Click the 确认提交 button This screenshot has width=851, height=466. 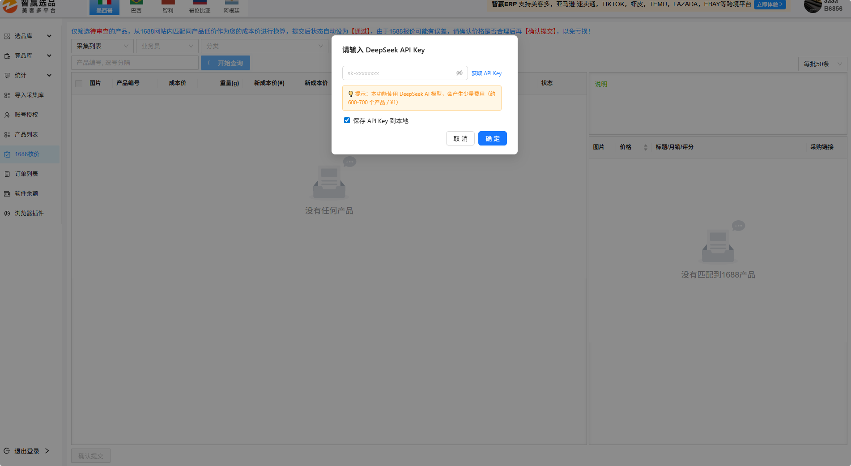(91, 456)
